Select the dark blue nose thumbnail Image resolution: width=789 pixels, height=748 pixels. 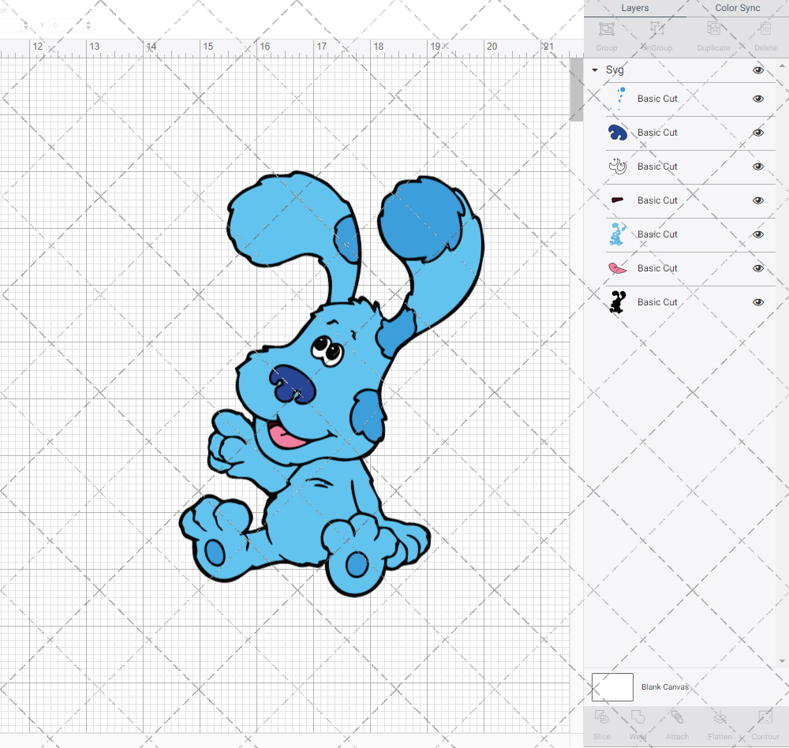coord(618,133)
